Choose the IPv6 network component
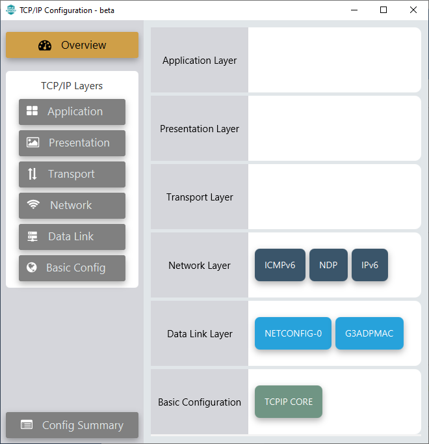 (370, 265)
